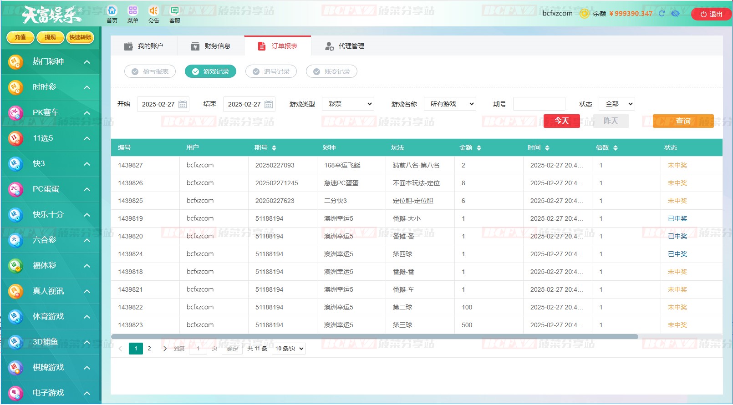This screenshot has height=405, width=733.
Task: Open the customer service icon
Action: point(174,10)
